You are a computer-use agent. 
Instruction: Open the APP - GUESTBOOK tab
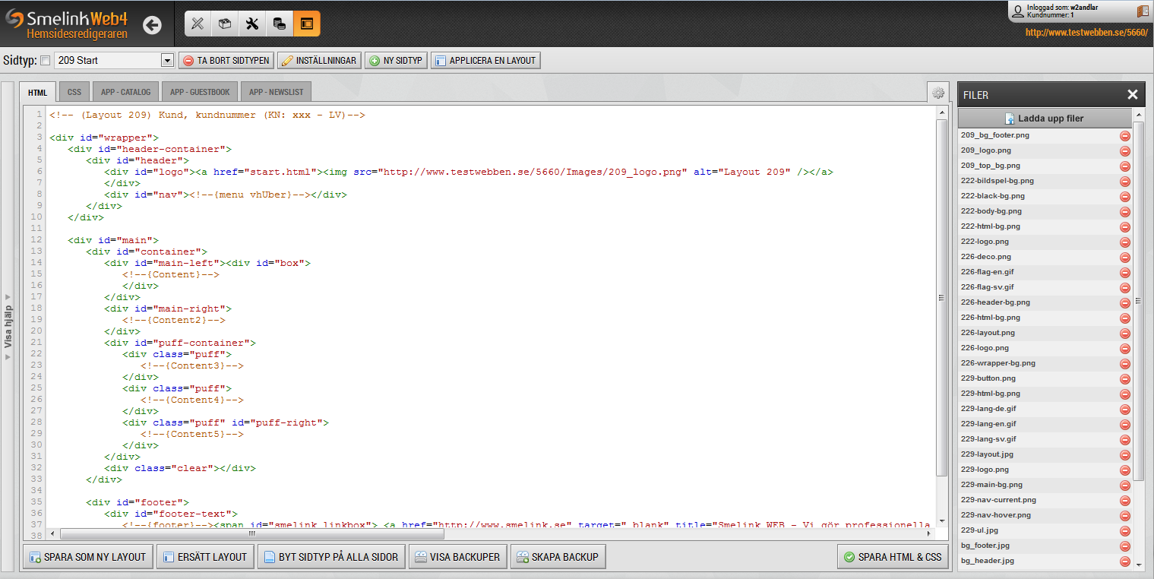(200, 92)
